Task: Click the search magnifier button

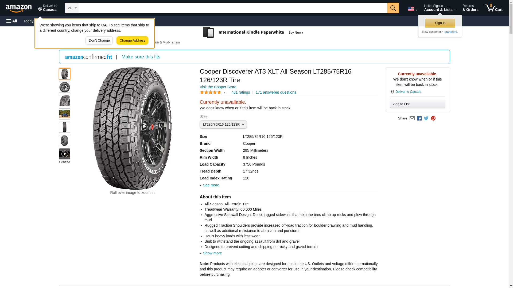Action: pos(393,8)
